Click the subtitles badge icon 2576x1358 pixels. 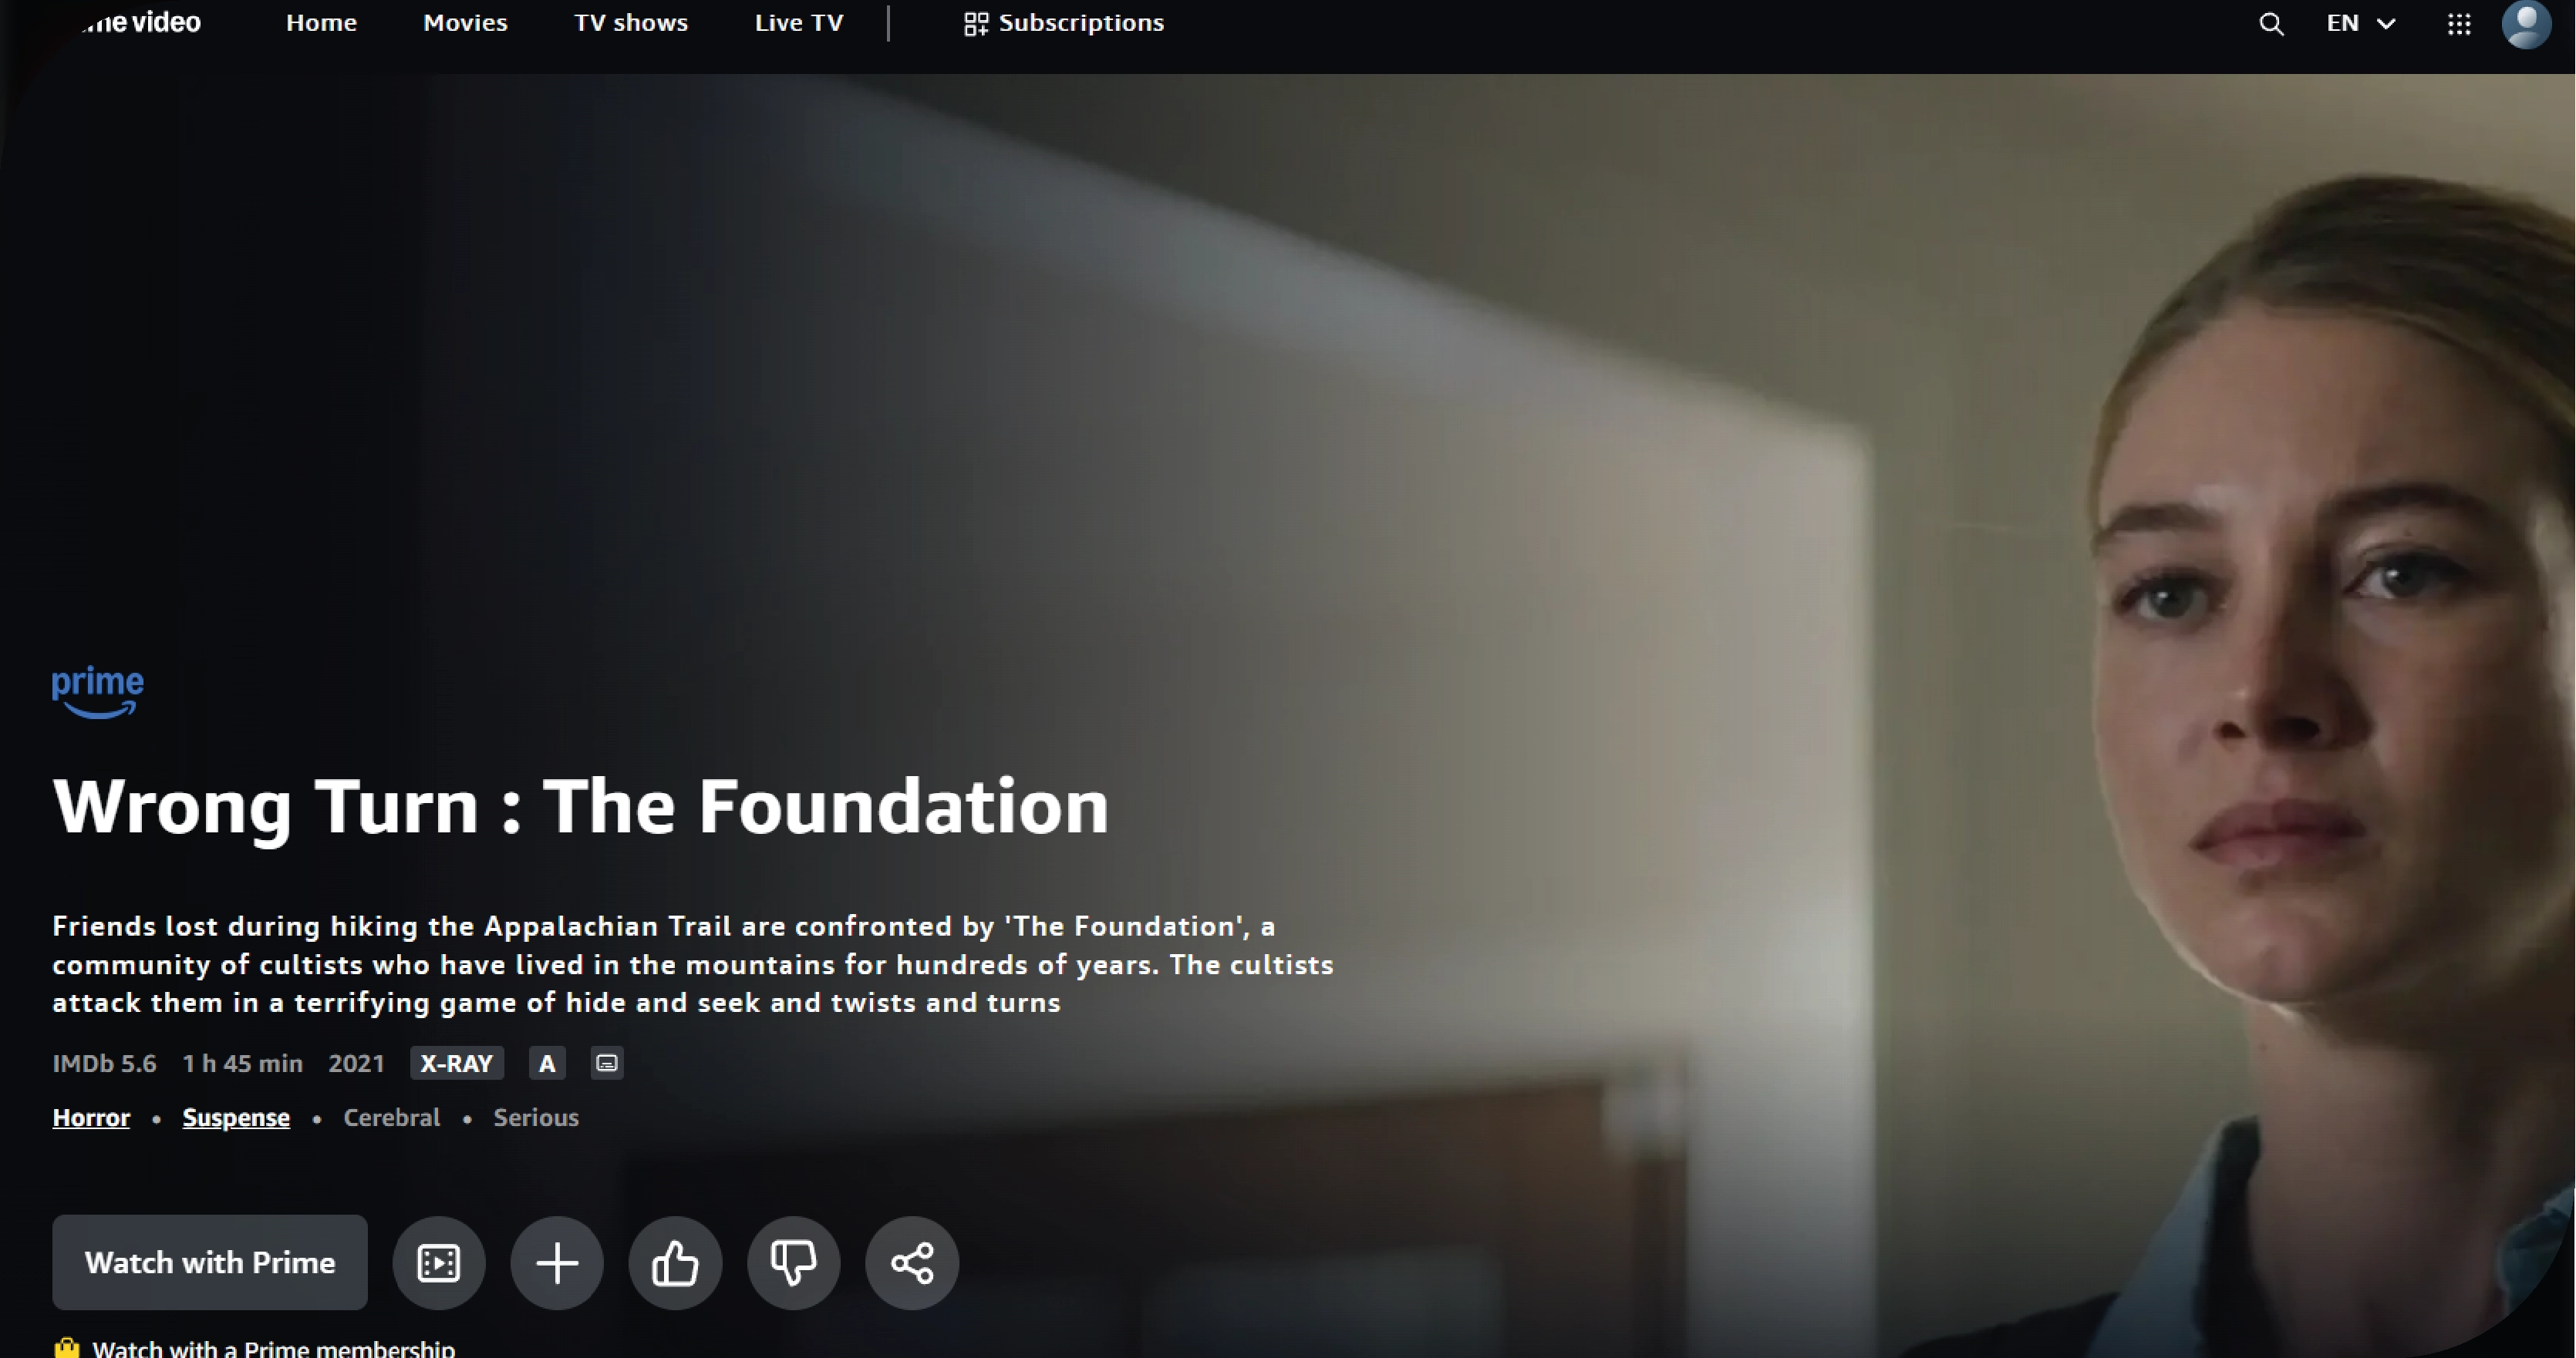click(x=607, y=1064)
